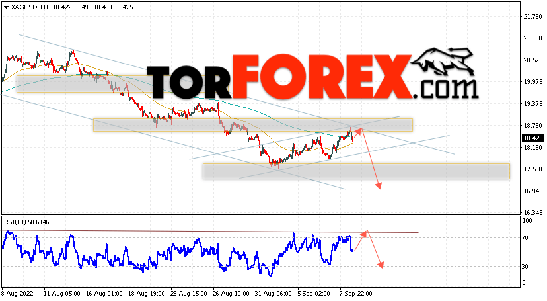Click the 23 Aug 15:00 time label

[189, 294]
